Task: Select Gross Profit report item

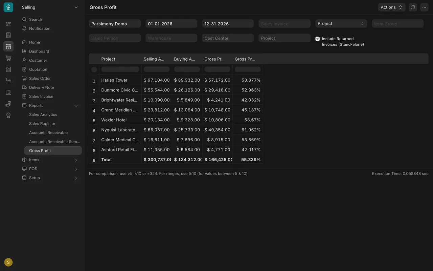Action: click(x=53, y=151)
